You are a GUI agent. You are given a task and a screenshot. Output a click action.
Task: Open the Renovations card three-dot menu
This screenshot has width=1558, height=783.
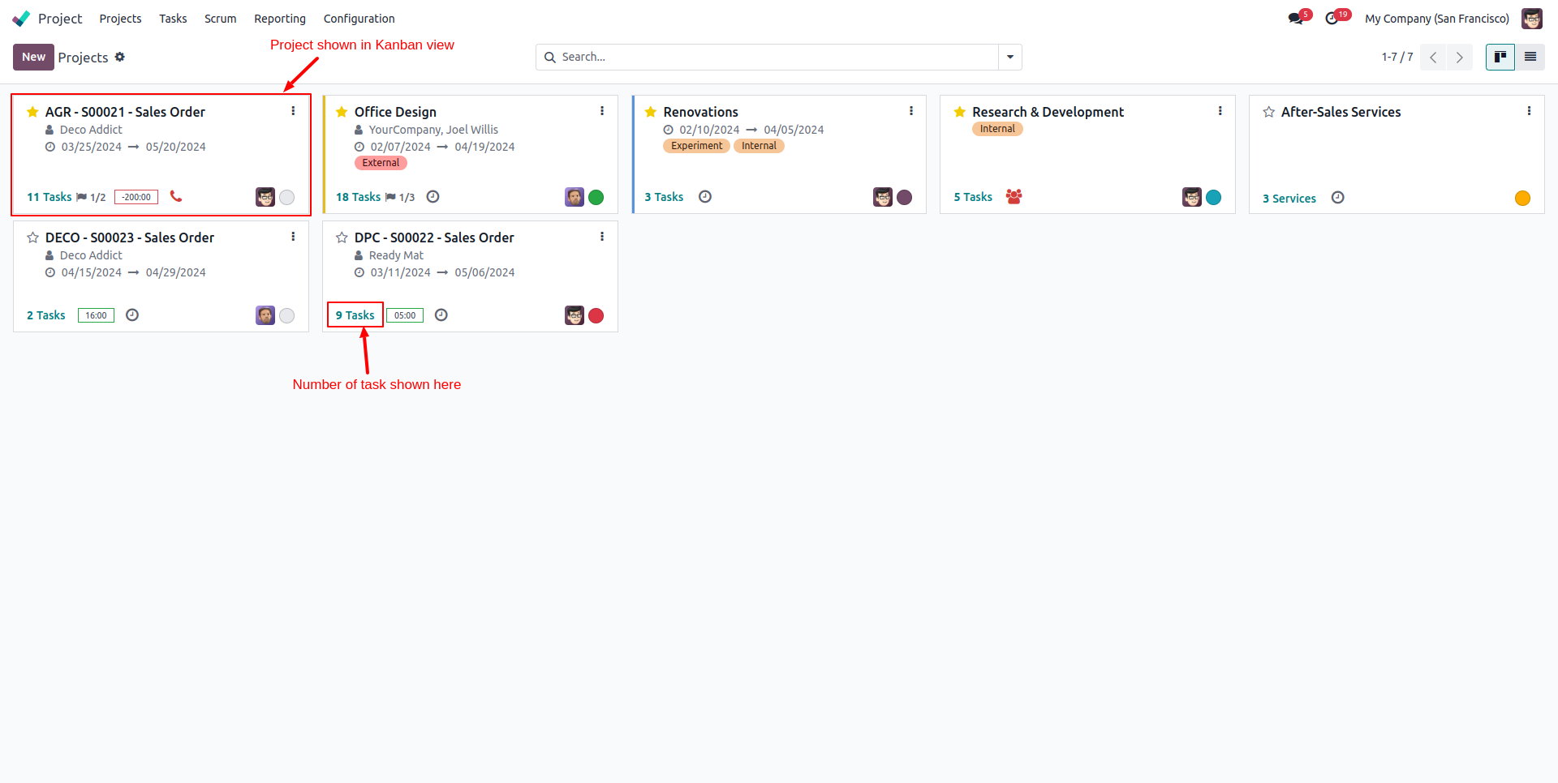point(910,111)
